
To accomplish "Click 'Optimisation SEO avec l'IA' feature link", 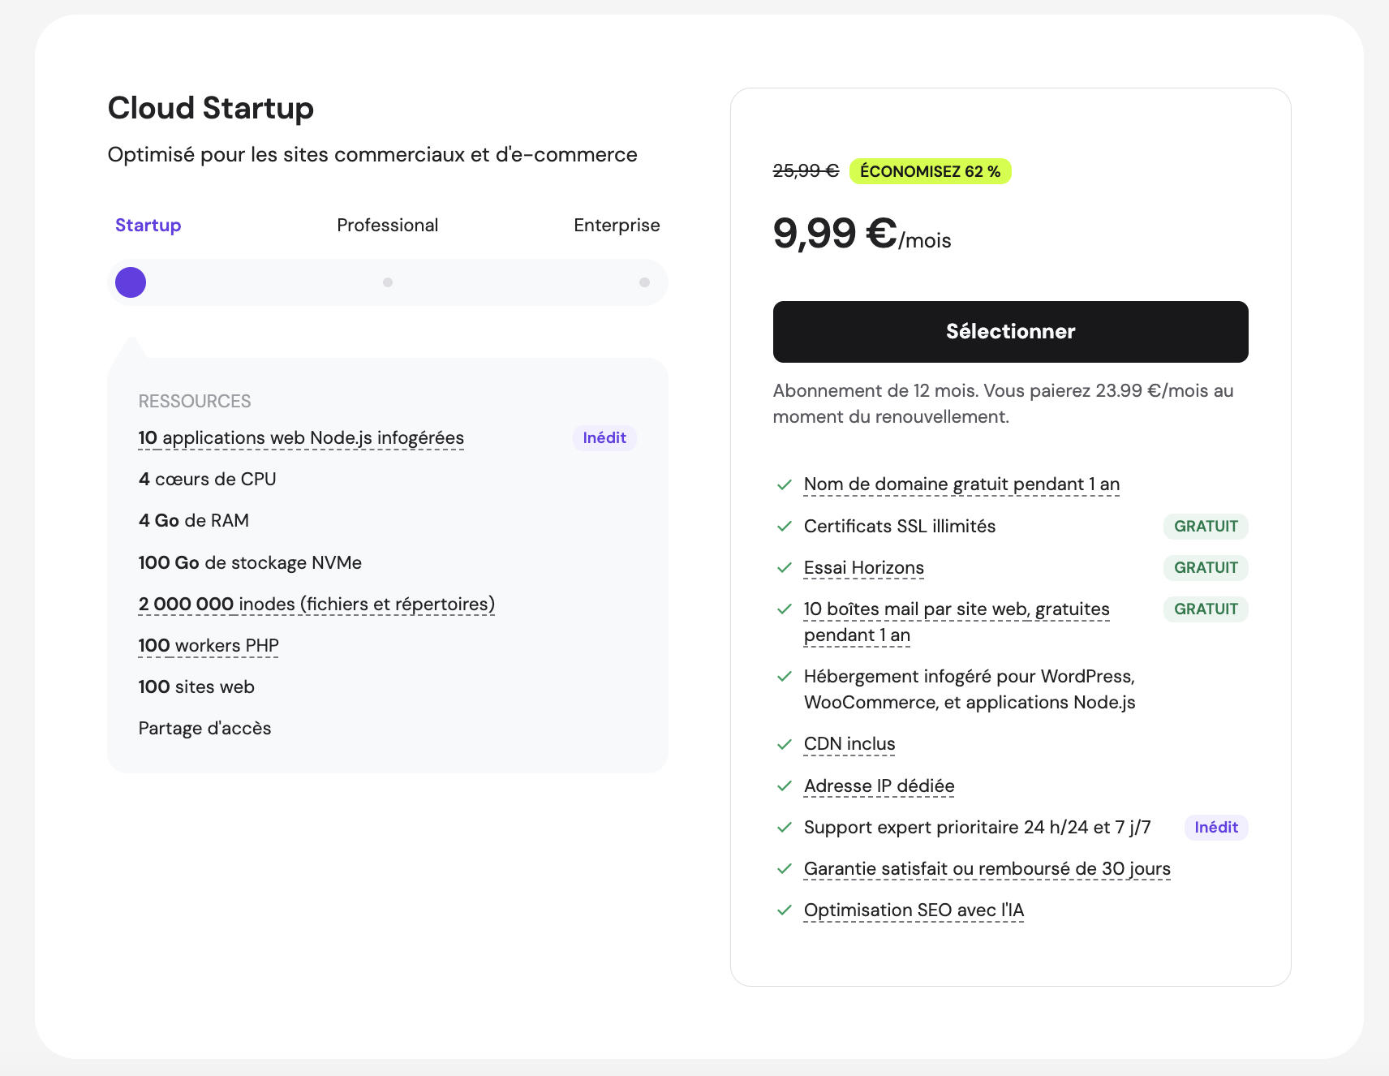I will (x=914, y=910).
